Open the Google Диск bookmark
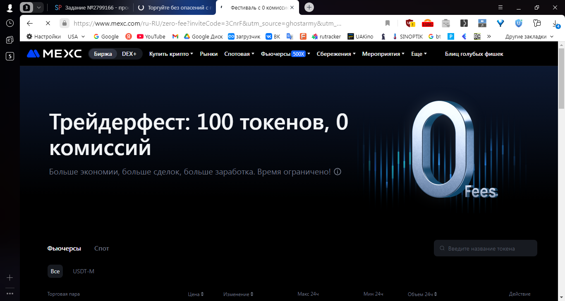The height and width of the screenshot is (301, 565). pos(203,36)
